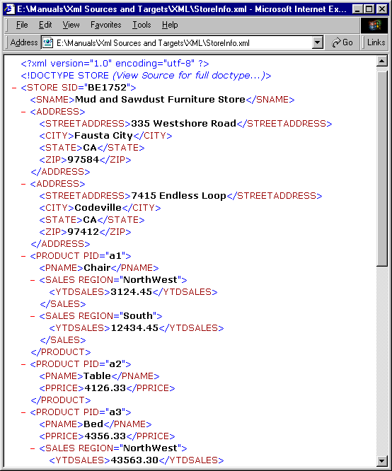
Task: Collapse the STORE SID="BE1752" node
Action: (x=14, y=88)
